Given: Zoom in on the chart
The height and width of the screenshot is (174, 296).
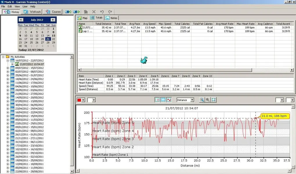Looking at the screenshot, I should pos(202,100).
